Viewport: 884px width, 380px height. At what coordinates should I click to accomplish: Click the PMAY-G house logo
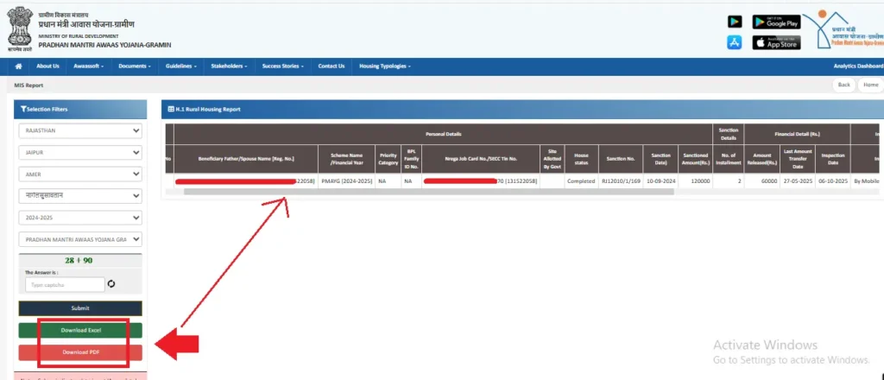click(844, 29)
